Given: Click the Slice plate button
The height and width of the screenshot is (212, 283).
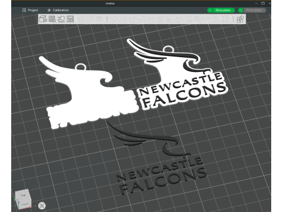Looking at the screenshot, I should (223, 10).
